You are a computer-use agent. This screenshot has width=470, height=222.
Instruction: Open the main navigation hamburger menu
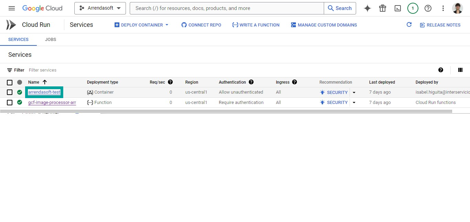[x=12, y=8]
